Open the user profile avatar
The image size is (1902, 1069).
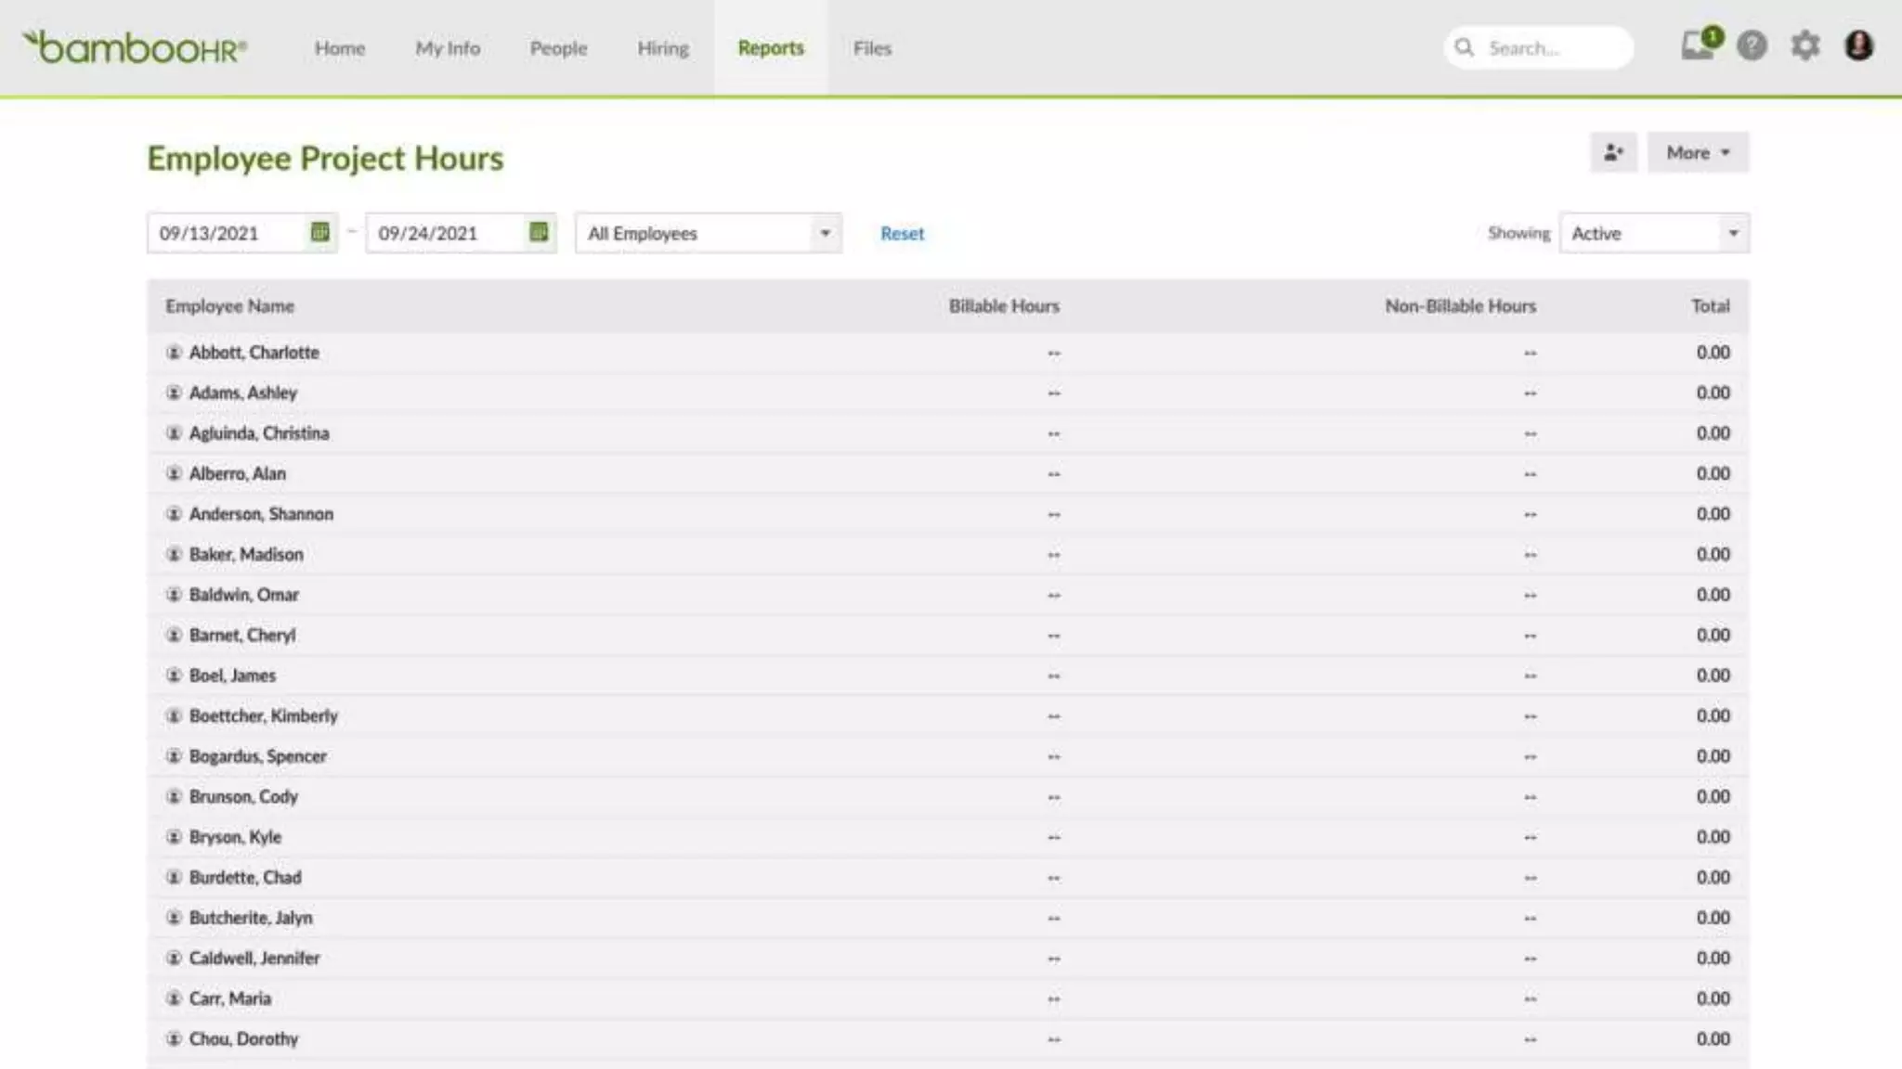(x=1858, y=45)
